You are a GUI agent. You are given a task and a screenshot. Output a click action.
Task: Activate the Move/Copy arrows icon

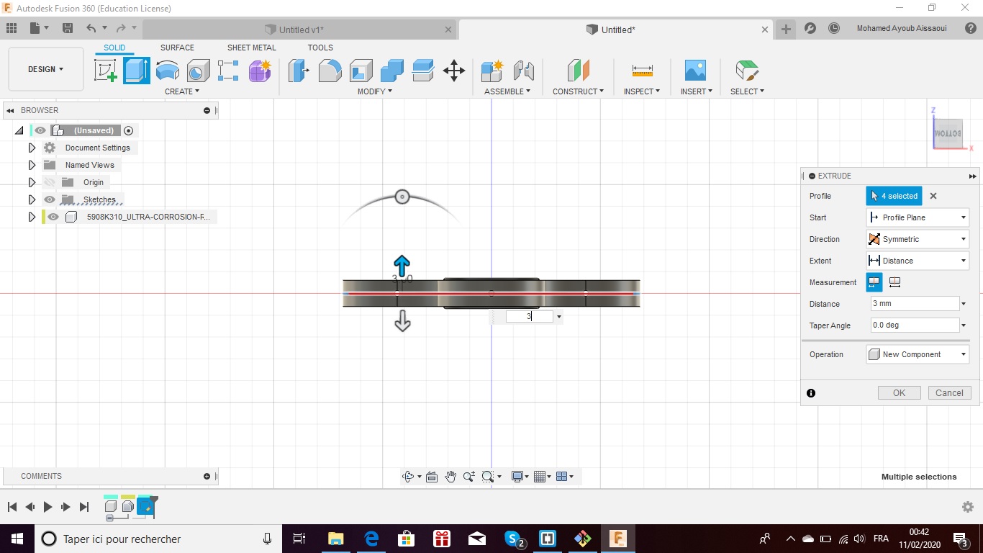(x=453, y=71)
